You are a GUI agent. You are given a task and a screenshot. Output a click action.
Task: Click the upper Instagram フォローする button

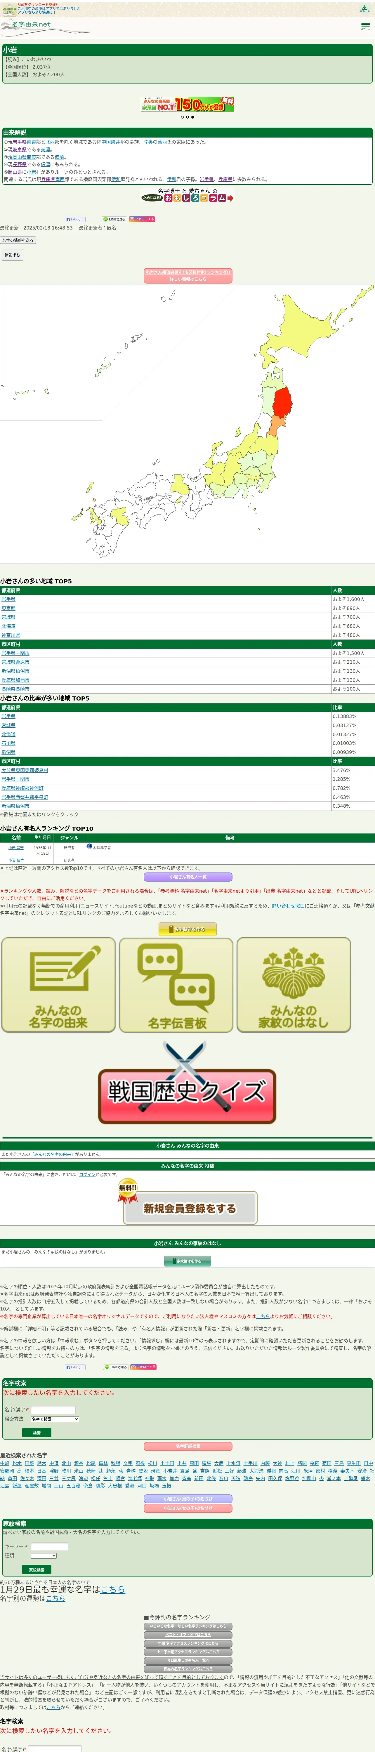point(142,219)
